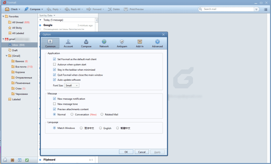271x164 pixels.
Task: Expand search options chevron
Action: pos(257,9)
